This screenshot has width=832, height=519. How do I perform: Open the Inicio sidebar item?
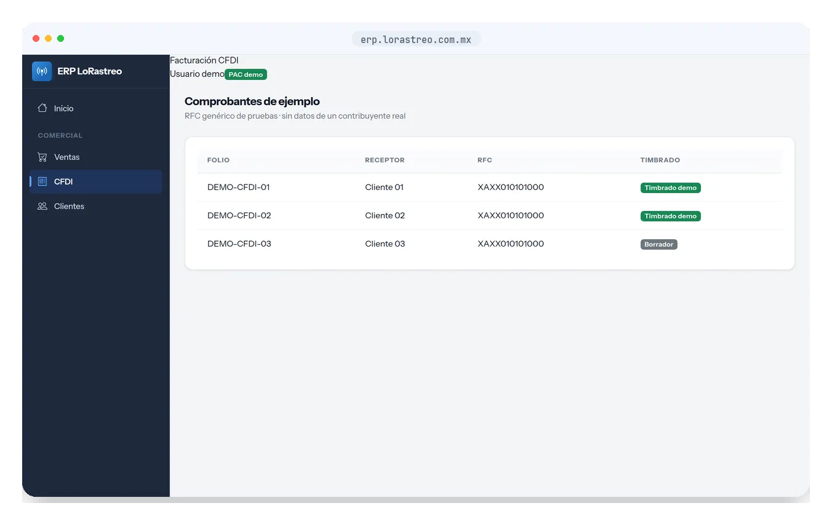pyautogui.click(x=95, y=108)
